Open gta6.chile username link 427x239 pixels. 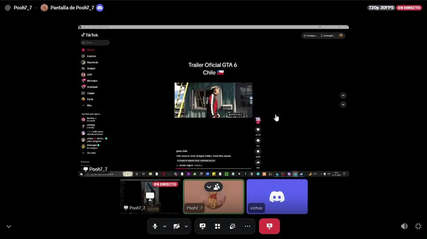pyautogui.click(x=182, y=151)
